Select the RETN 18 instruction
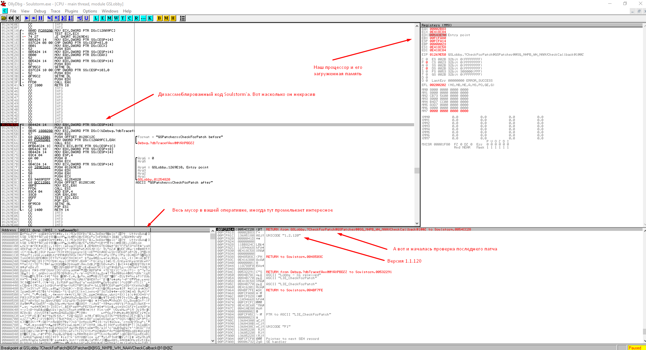The height and width of the screenshot is (350, 646). (x=62, y=85)
